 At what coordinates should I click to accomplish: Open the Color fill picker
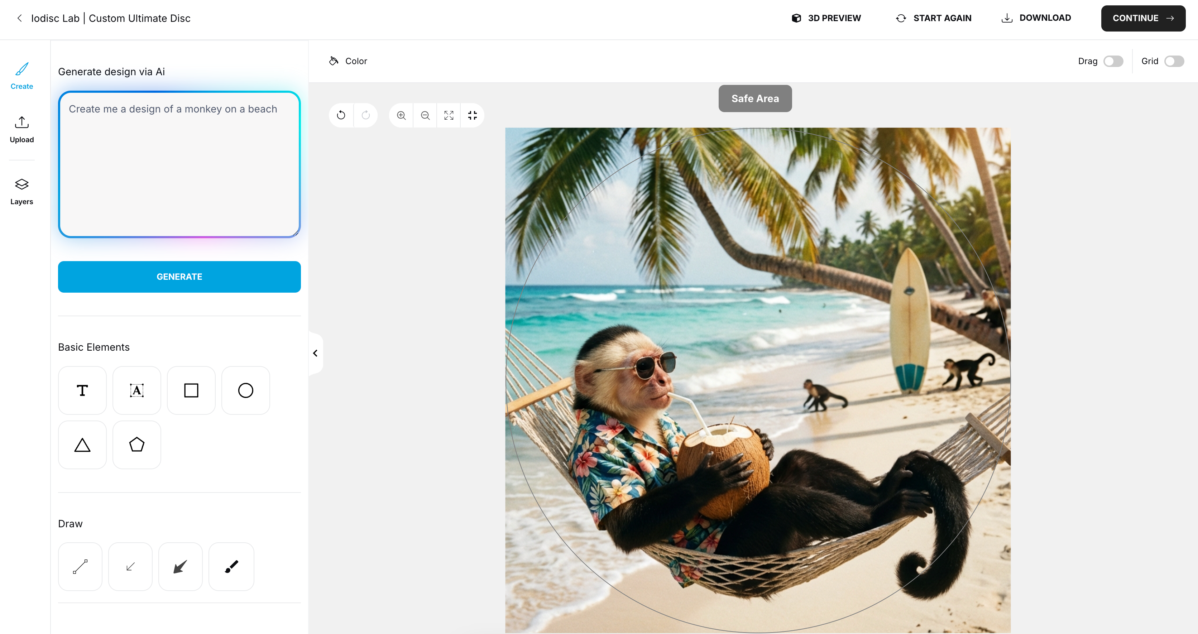pyautogui.click(x=348, y=61)
